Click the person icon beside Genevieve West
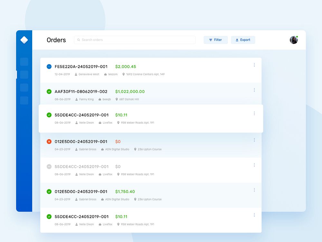Screen dimensions: 322x242 76,74
